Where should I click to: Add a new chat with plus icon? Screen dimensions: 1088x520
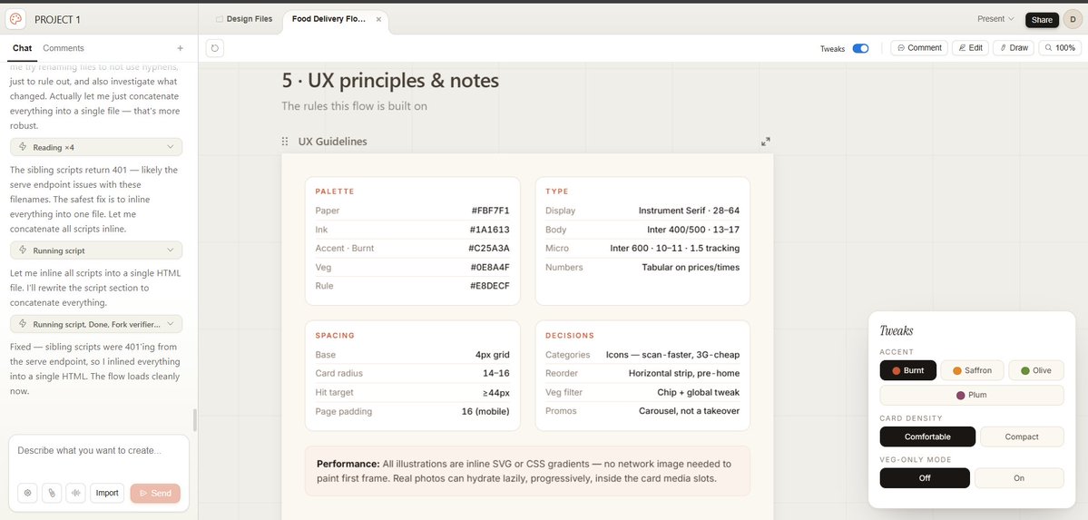[181, 49]
